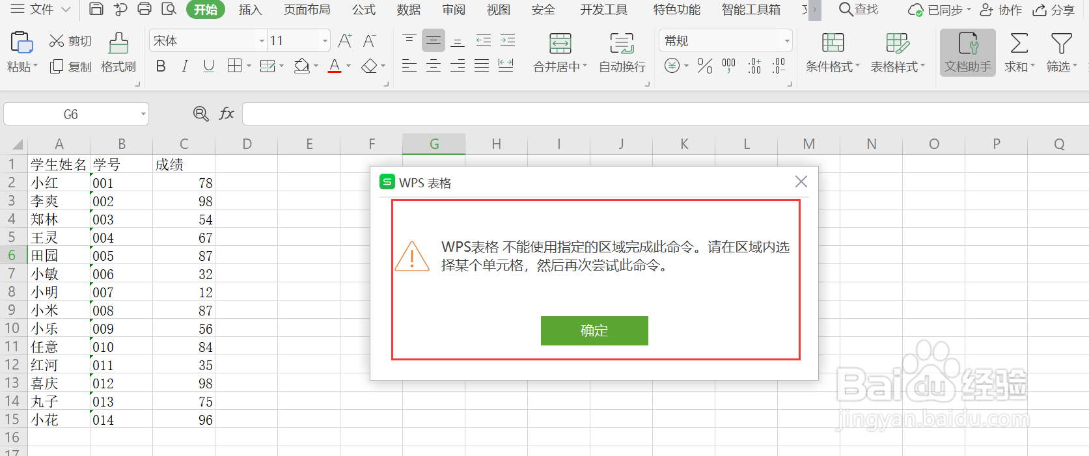Select column G header
The width and height of the screenshot is (1089, 456).
coord(434,144)
